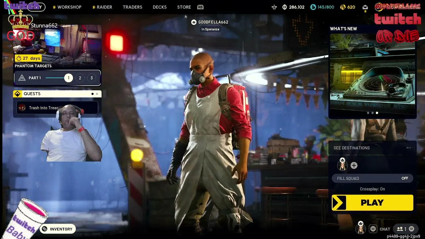Click the crown icon beside GOODFELLA662
This screenshot has height=239, width=425.
coord(194,22)
